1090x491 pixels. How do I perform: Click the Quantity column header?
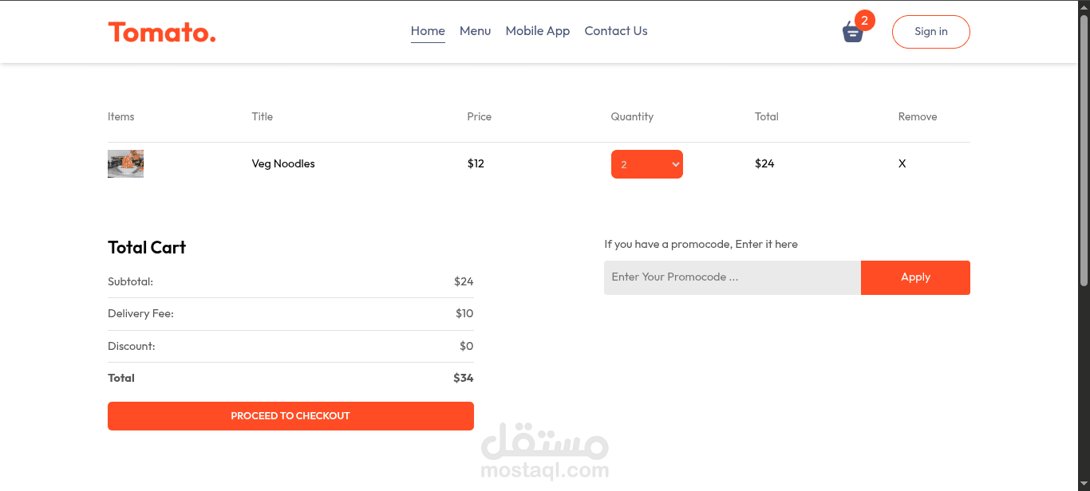point(632,116)
